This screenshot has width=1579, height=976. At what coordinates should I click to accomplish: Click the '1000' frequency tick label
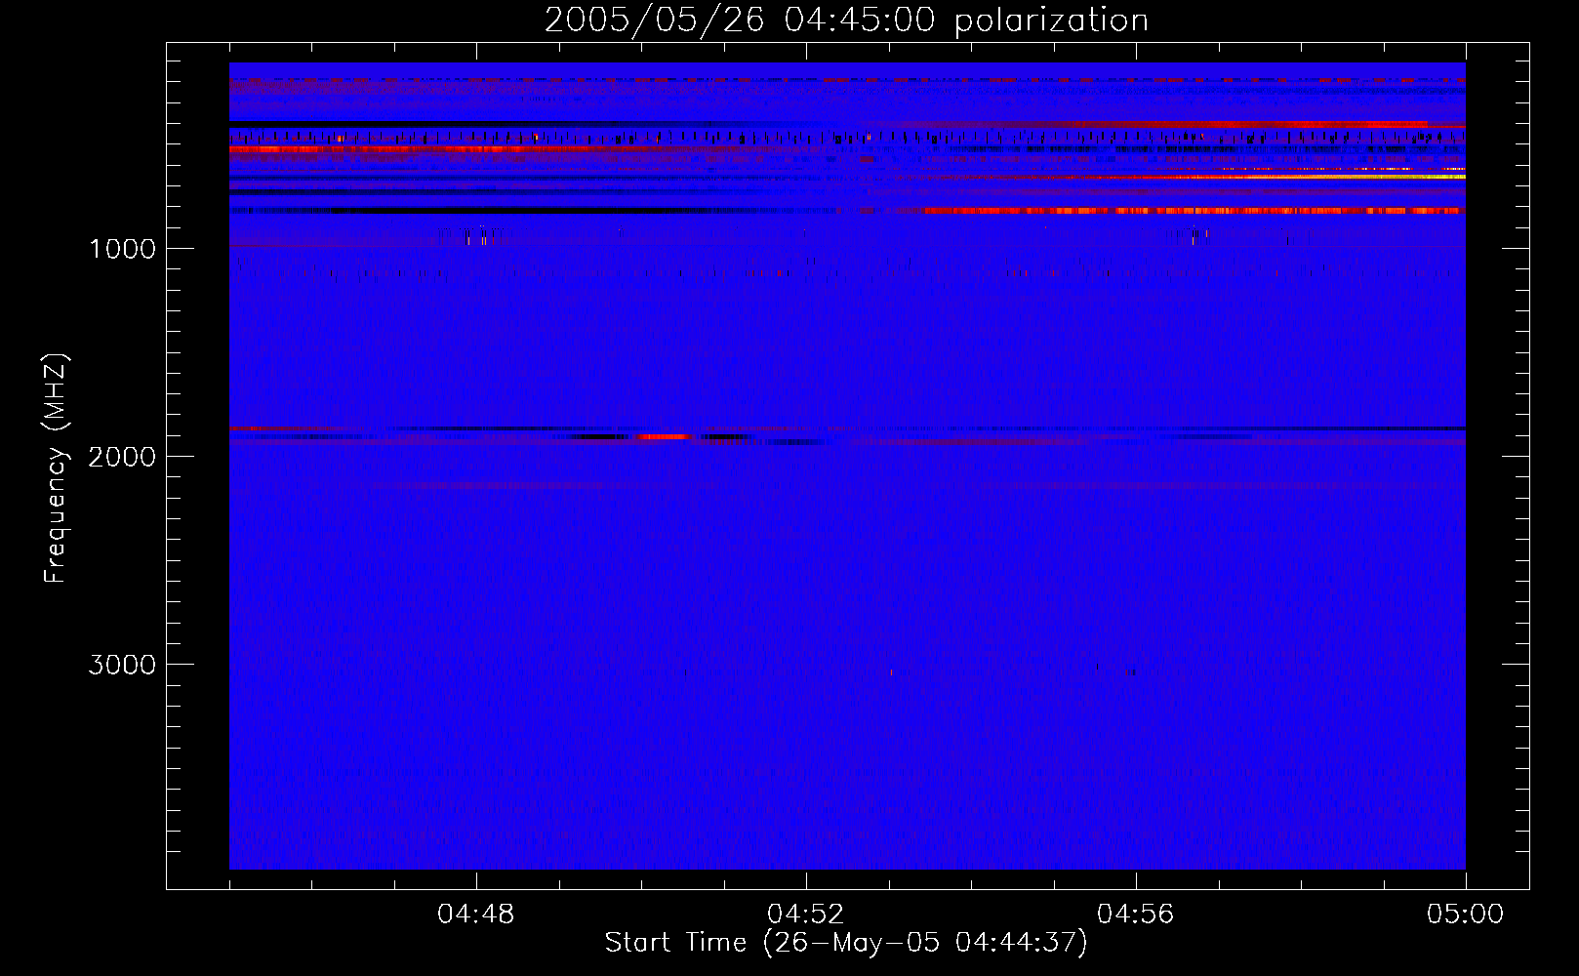pos(122,249)
